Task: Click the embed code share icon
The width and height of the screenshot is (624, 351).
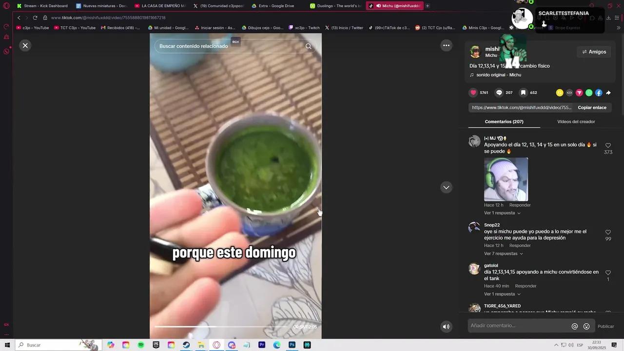Action: [569, 93]
